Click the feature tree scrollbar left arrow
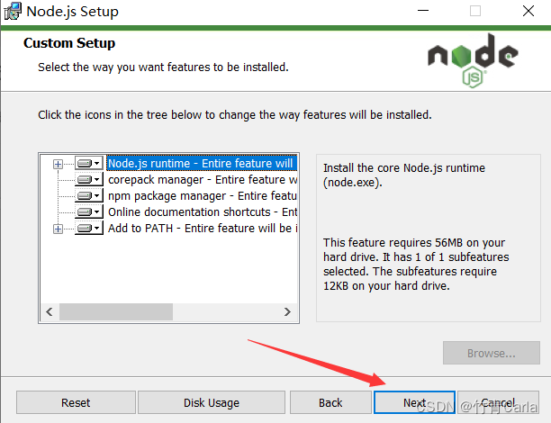 50,311
